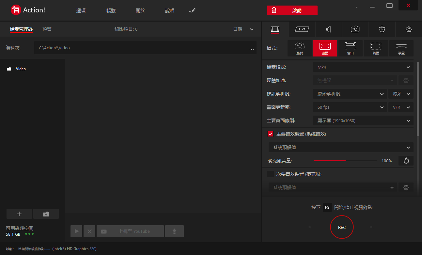
Task: Open the benchmark stopwatch tab
Action: click(382, 29)
